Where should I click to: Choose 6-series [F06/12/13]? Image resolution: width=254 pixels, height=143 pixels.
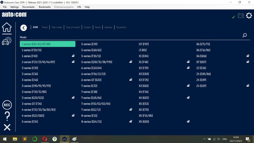coord(93,74)
